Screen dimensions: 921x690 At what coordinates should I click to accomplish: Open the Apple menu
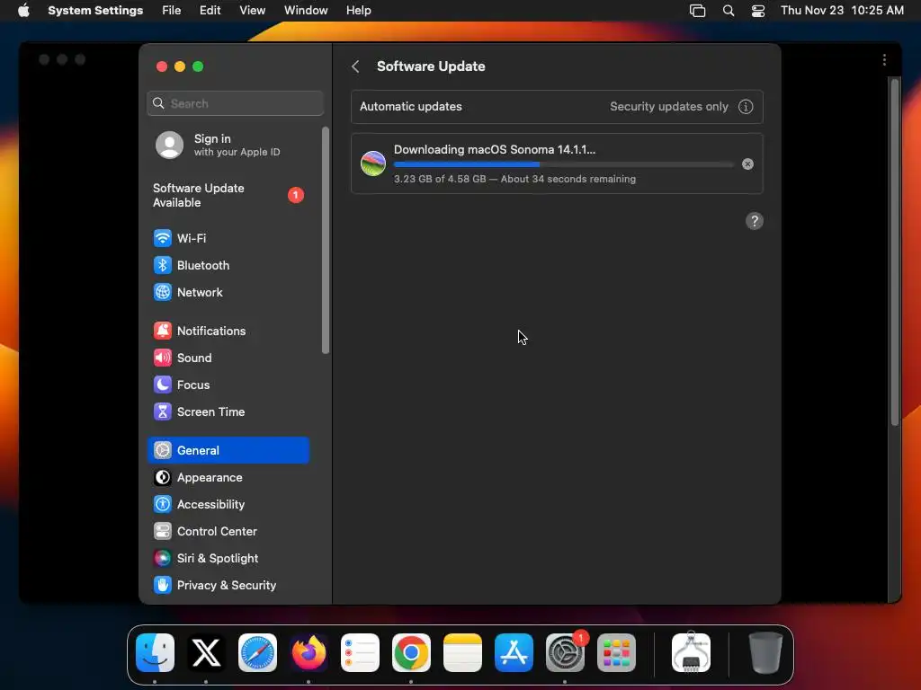point(23,11)
